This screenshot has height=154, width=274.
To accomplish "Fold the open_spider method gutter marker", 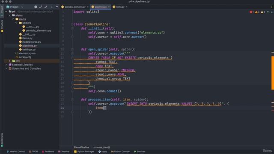I will [72, 50].
